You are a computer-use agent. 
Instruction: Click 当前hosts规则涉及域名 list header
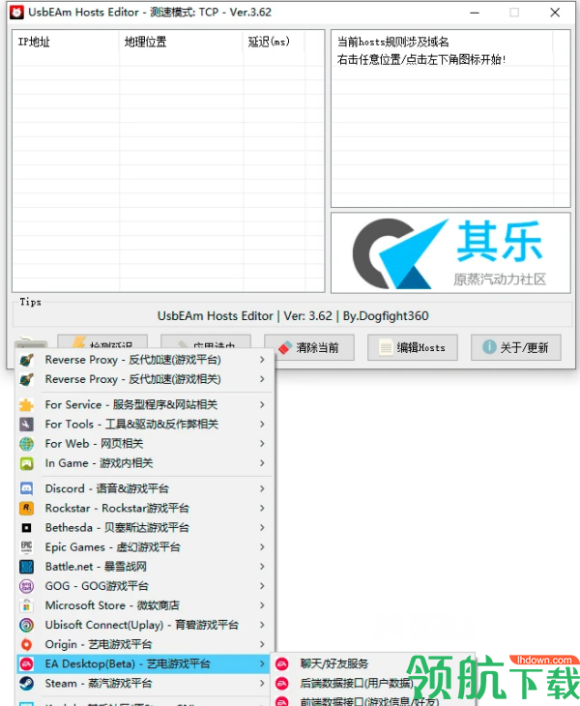click(443, 42)
